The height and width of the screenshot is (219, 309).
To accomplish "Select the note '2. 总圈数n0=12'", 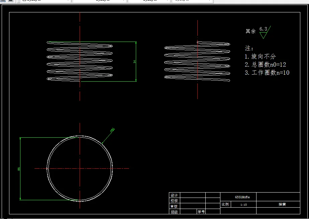I will click(x=265, y=65).
